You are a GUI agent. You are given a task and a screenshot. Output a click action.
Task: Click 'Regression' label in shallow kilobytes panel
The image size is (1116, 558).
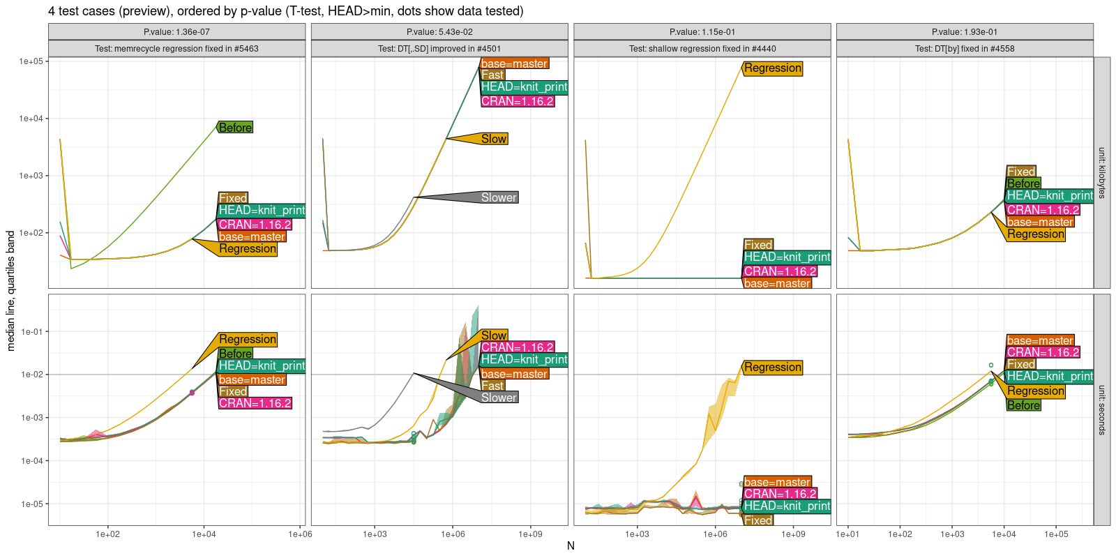pyautogui.click(x=773, y=68)
